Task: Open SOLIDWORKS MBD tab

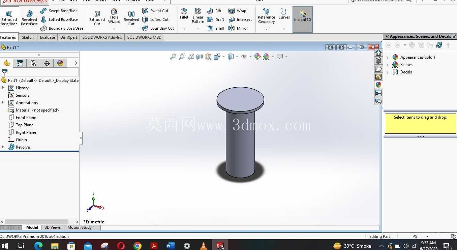Action: [x=144, y=37]
